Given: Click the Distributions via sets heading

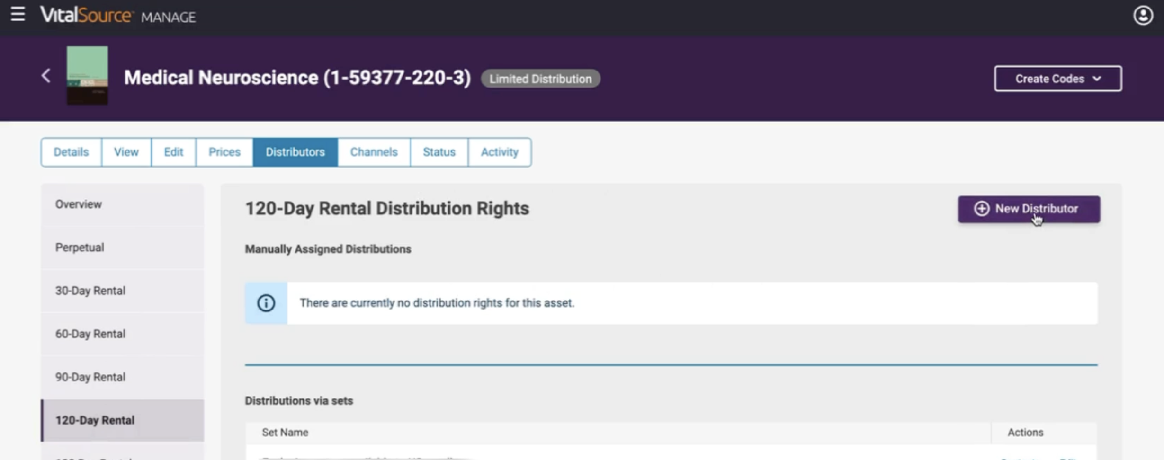Looking at the screenshot, I should pos(299,401).
